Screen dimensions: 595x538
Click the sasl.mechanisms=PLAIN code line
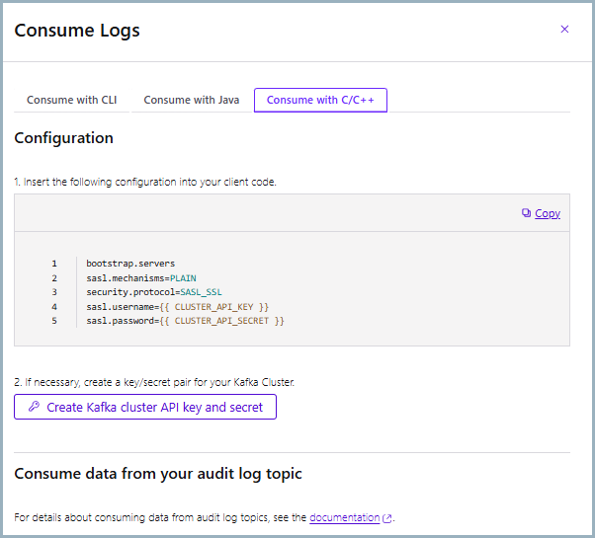coord(141,278)
